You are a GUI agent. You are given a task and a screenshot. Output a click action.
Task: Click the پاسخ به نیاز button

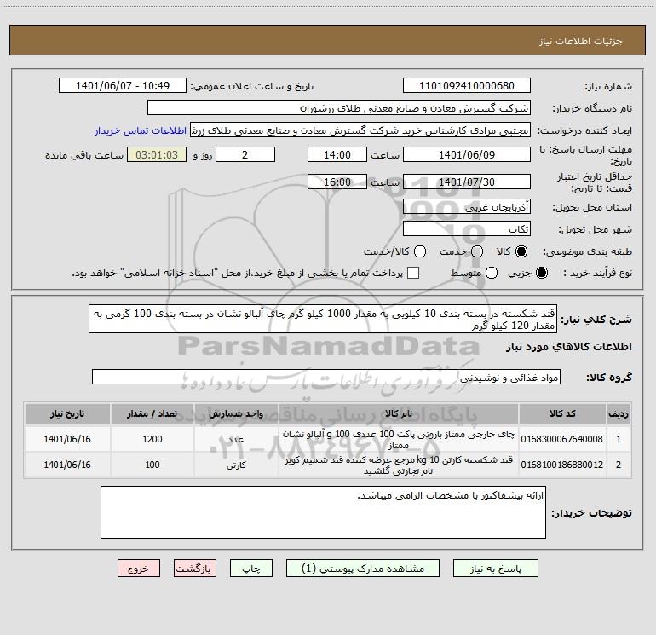click(496, 569)
